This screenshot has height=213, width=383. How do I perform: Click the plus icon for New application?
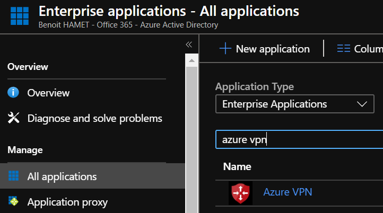click(225, 49)
